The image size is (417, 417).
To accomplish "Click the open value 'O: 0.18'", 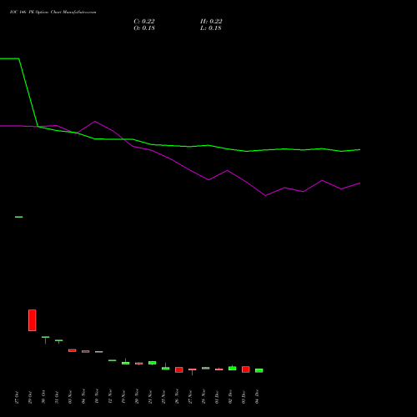I will (144, 28).
